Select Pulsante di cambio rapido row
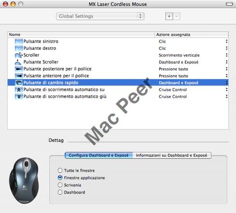Viewport: 236px width, 213px height. (x=118, y=83)
